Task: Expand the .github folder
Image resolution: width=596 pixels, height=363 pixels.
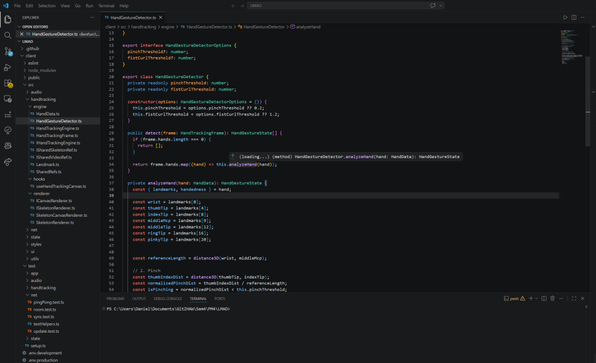Action: (x=34, y=48)
